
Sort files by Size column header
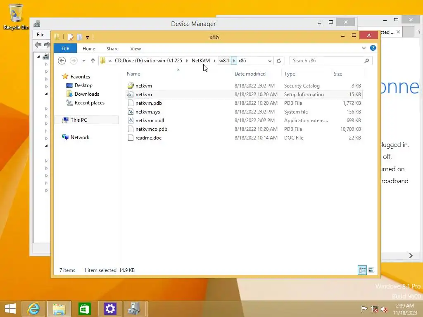click(x=338, y=73)
